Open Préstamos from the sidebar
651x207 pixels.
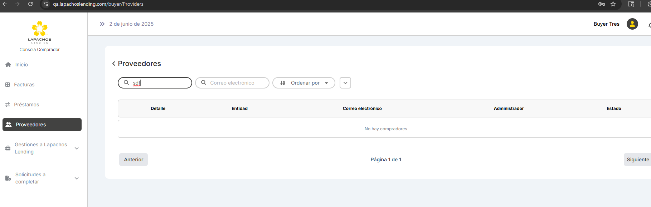26,105
